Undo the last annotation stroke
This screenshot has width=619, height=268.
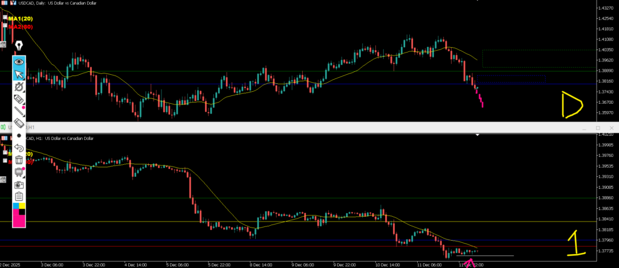click(19, 147)
